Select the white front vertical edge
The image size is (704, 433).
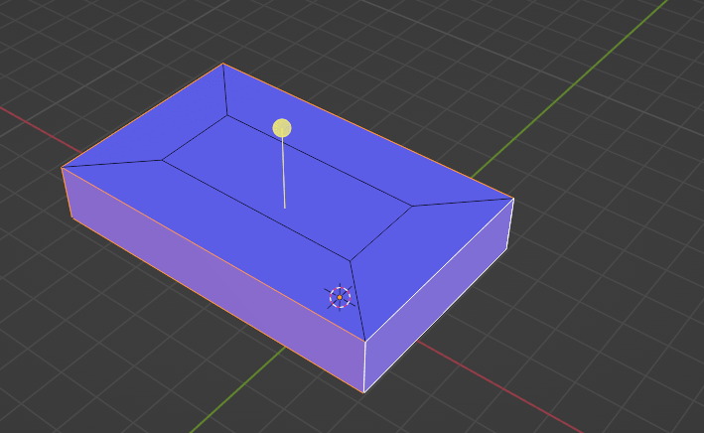point(364,367)
